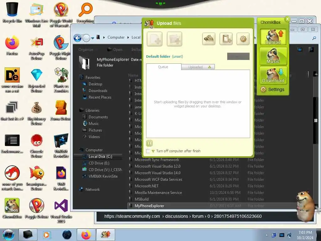Select the Microsoft Visual Studio 12.0 folder
Viewport: 321px width, 241px height.
(157, 166)
